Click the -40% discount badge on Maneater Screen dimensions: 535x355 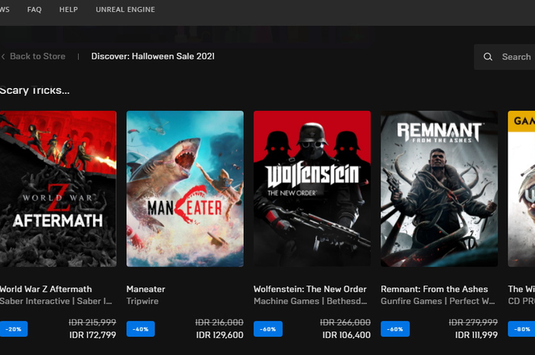pyautogui.click(x=141, y=329)
